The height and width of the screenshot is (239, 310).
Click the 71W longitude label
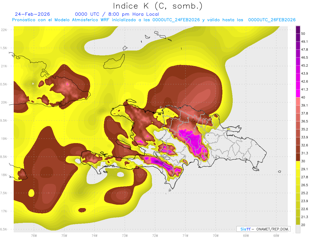185,235
